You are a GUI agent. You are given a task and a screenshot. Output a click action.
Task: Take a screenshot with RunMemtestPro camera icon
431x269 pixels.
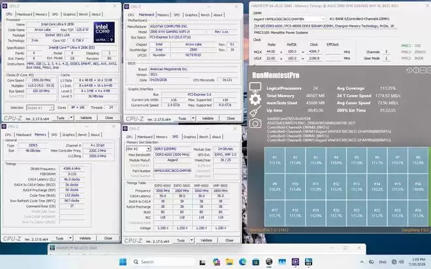(255, 124)
